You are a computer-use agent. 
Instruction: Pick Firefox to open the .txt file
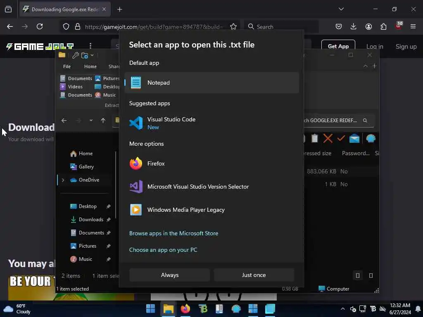tap(212, 163)
